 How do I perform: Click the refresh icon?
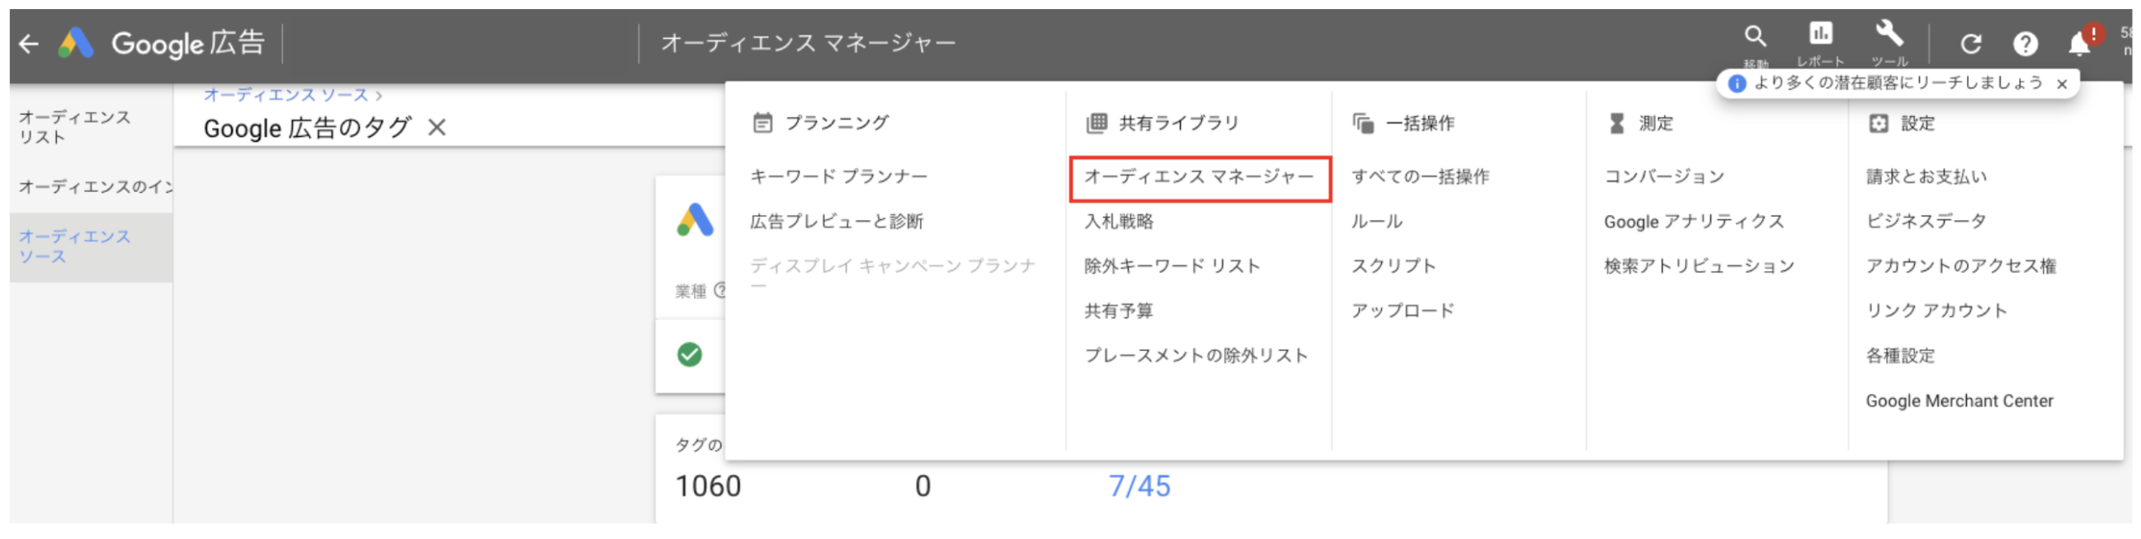coord(1971,44)
